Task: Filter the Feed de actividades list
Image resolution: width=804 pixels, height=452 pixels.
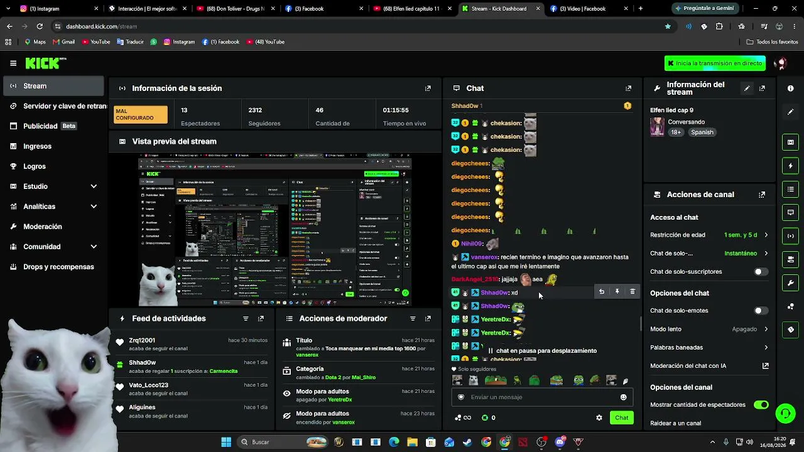Action: tap(246, 319)
